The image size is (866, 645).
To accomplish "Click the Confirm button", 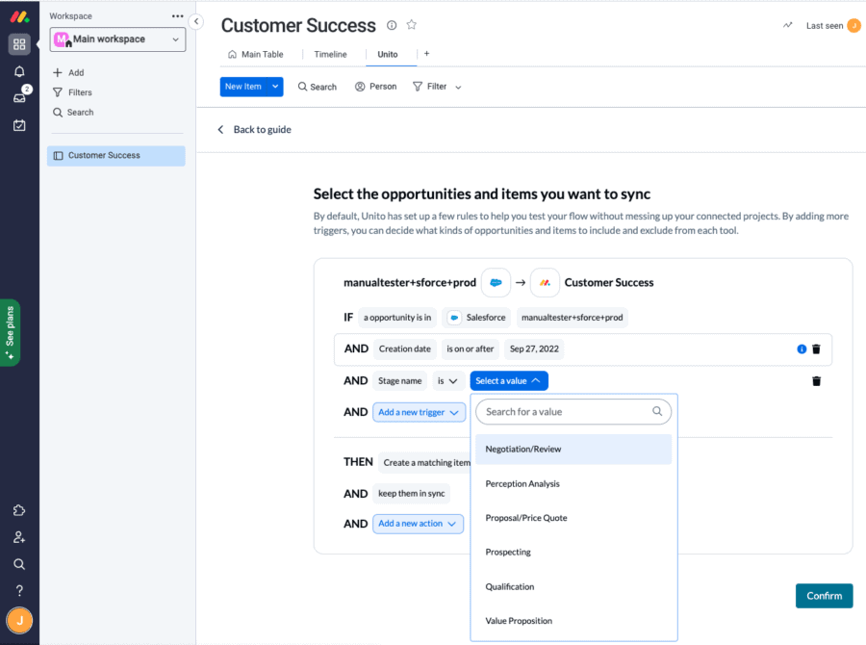I will [x=824, y=596].
